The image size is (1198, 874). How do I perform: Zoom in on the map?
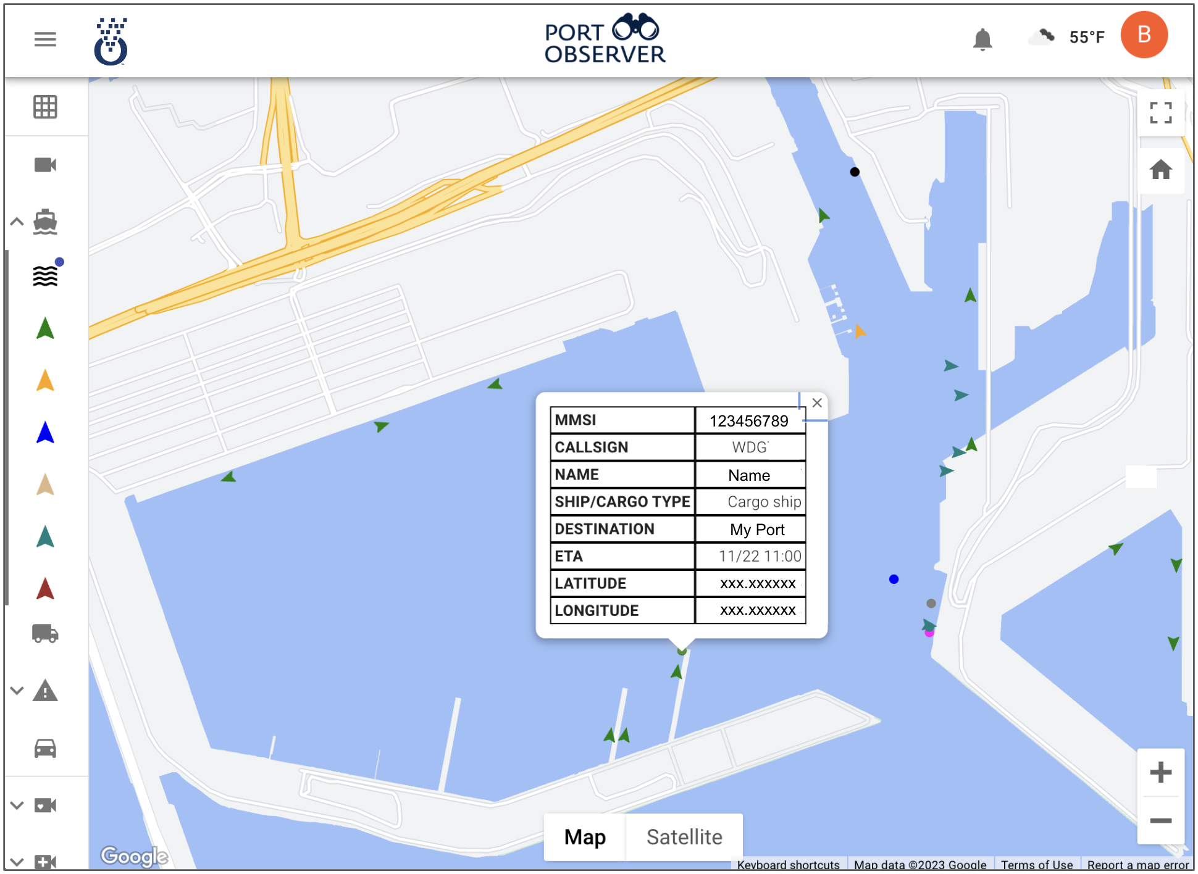1160,772
